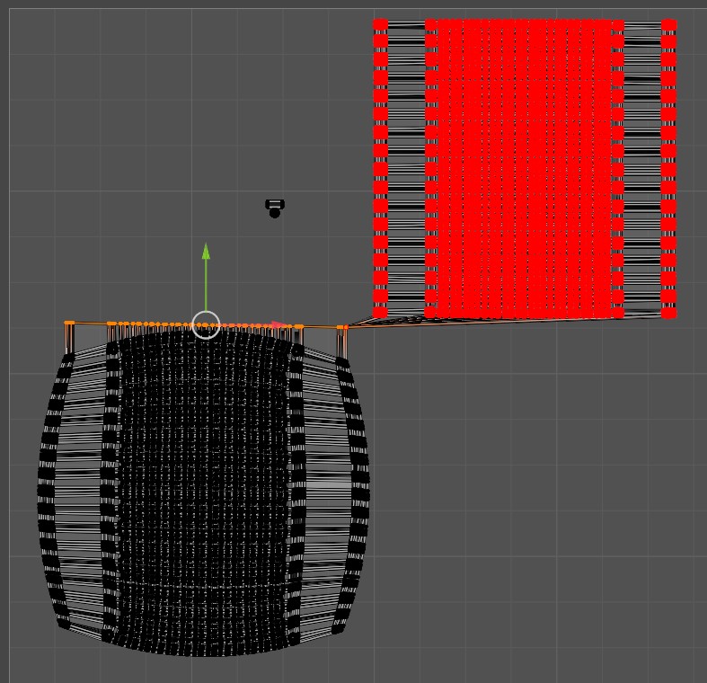
Task: Click the red square mesh grid
Action: 525,169
